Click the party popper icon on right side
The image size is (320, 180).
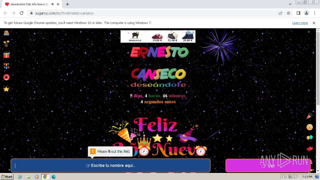pyautogui.click(x=309, y=116)
